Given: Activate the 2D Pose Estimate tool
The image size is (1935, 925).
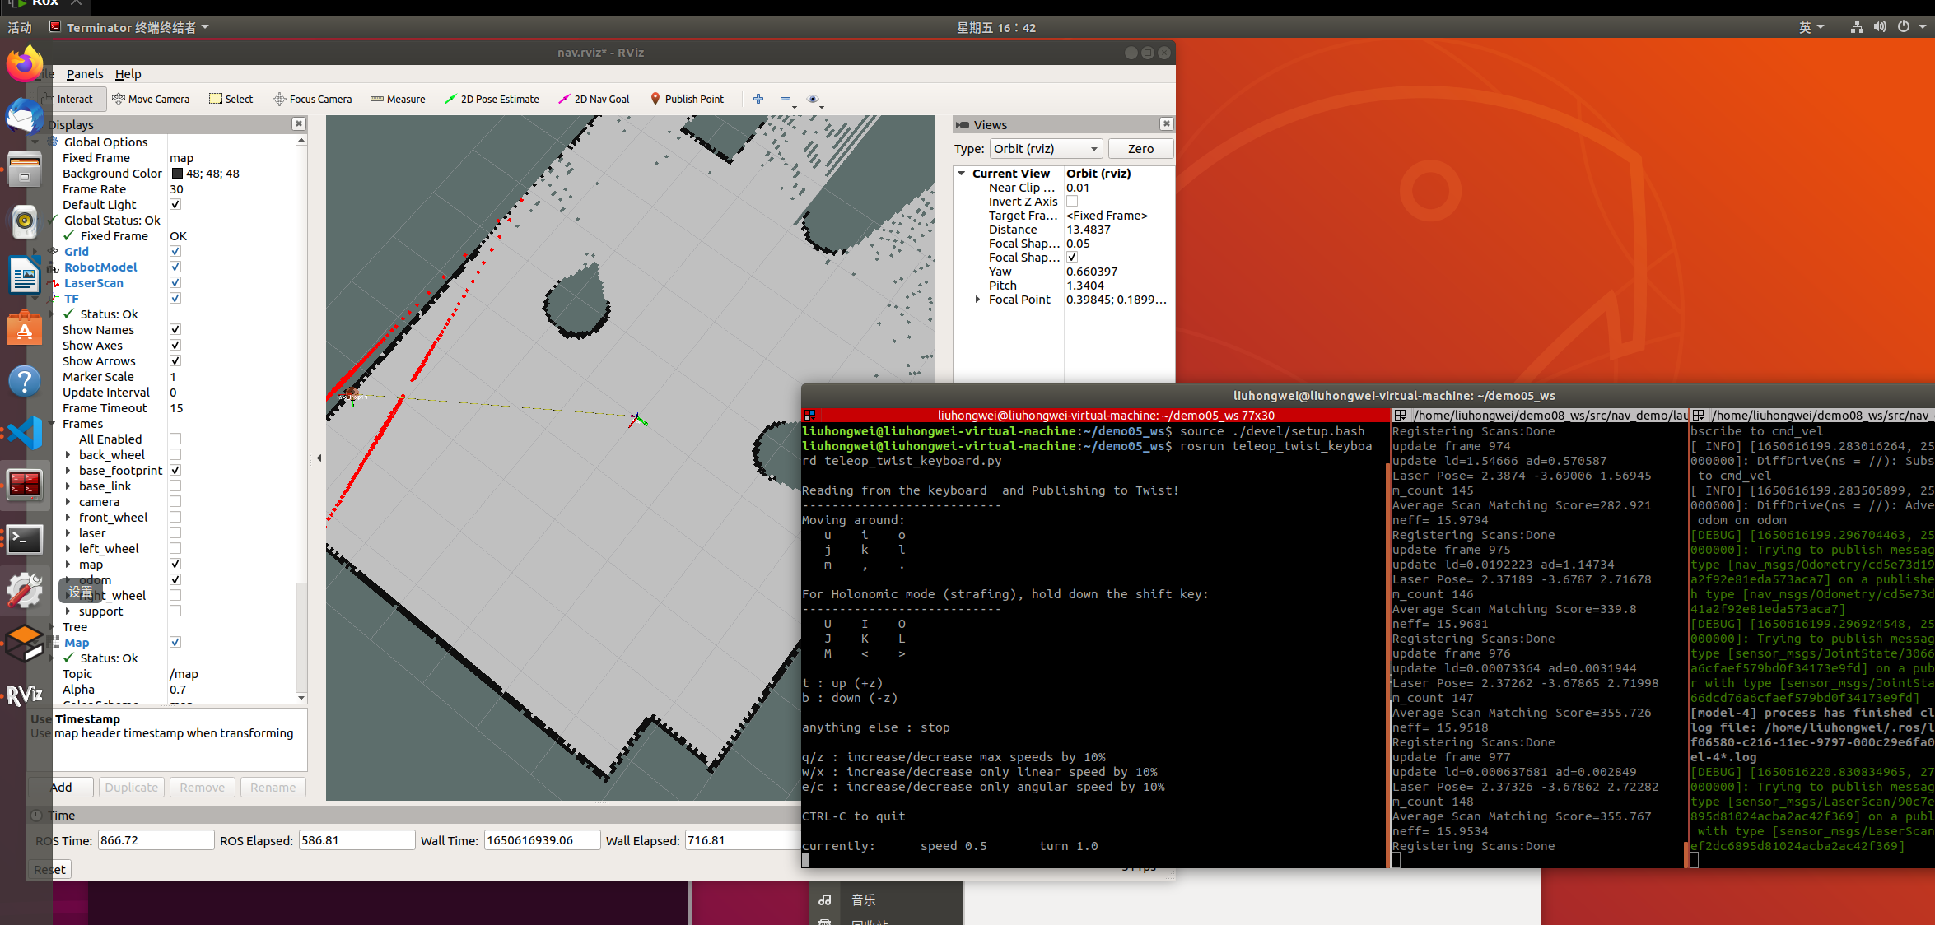Looking at the screenshot, I should 492,99.
